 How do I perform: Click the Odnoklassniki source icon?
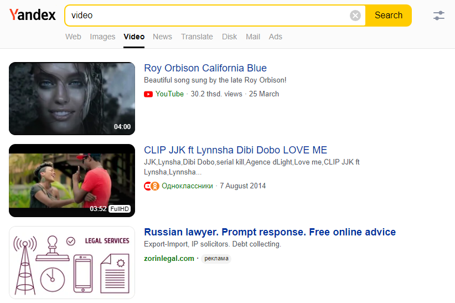pyautogui.click(x=152, y=186)
